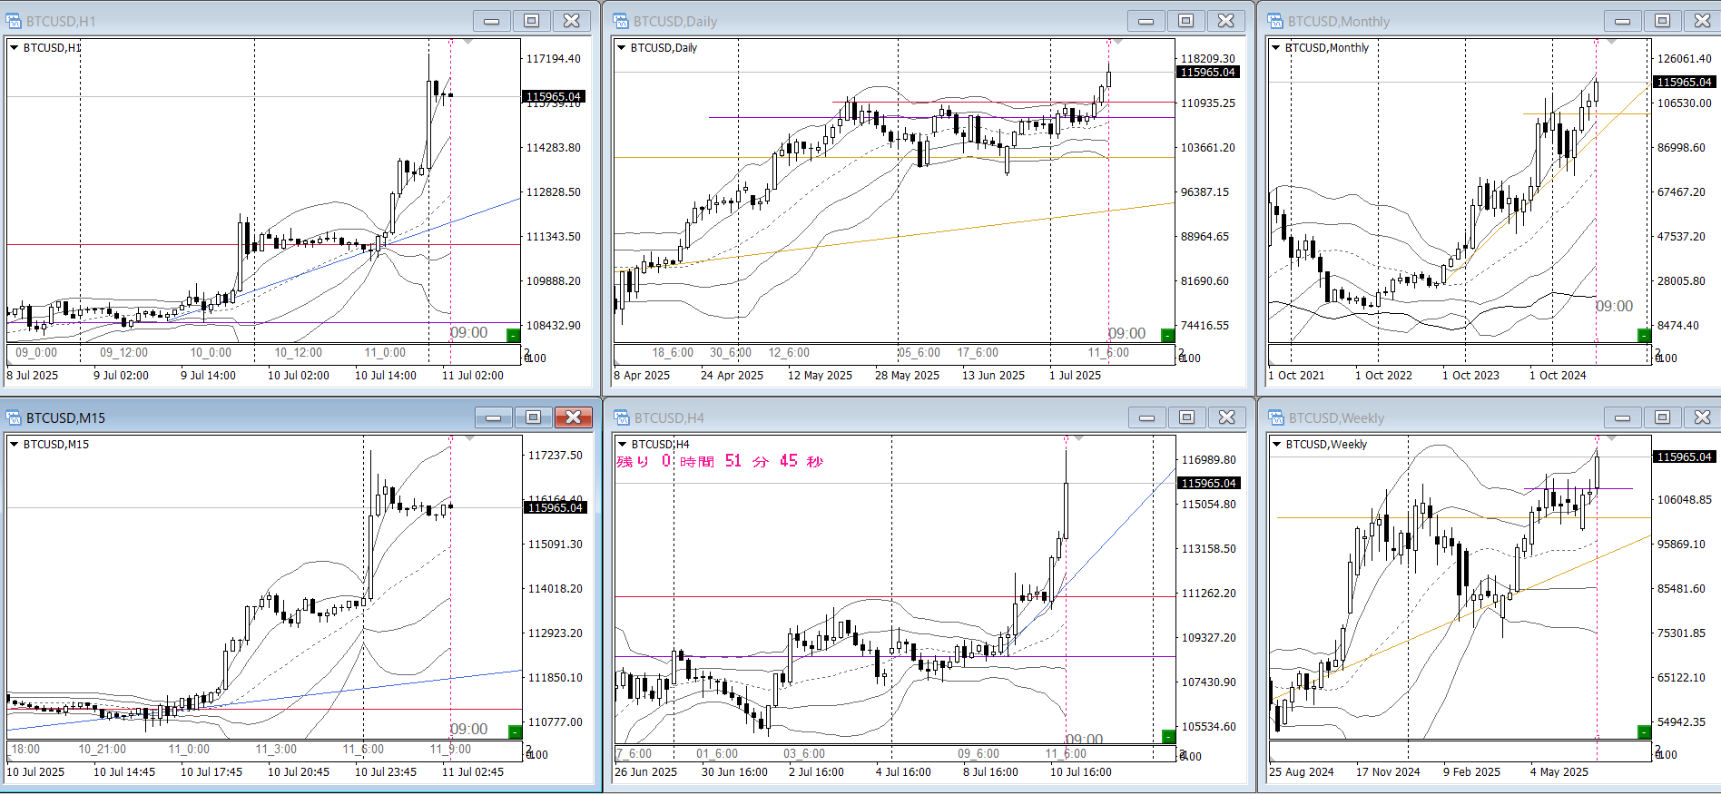Click the 09:00 label in the Monthly chart
Viewport: 1721px width, 795px height.
[x=1614, y=306]
